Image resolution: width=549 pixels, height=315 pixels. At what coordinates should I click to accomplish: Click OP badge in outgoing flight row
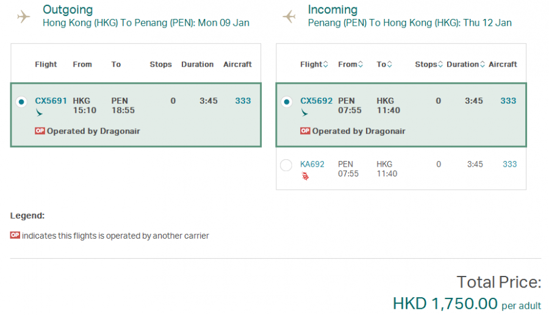[40, 131]
